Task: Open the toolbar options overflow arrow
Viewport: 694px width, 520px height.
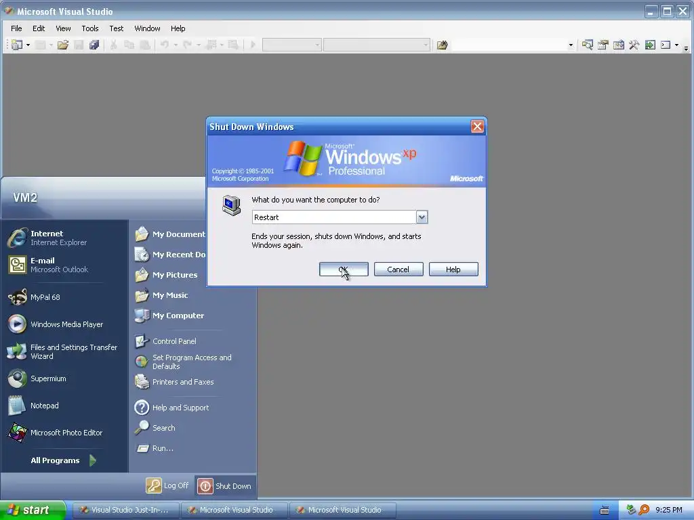Action: (x=686, y=48)
